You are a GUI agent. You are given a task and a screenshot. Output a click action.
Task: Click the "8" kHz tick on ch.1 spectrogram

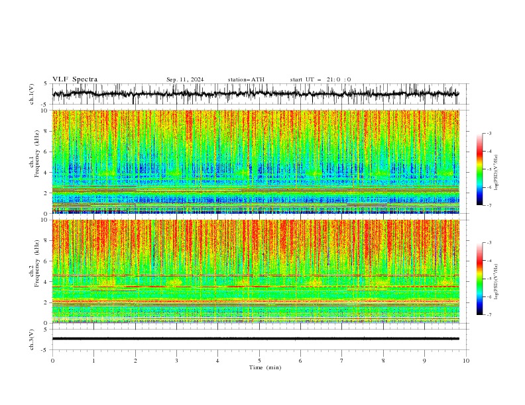pos(47,131)
